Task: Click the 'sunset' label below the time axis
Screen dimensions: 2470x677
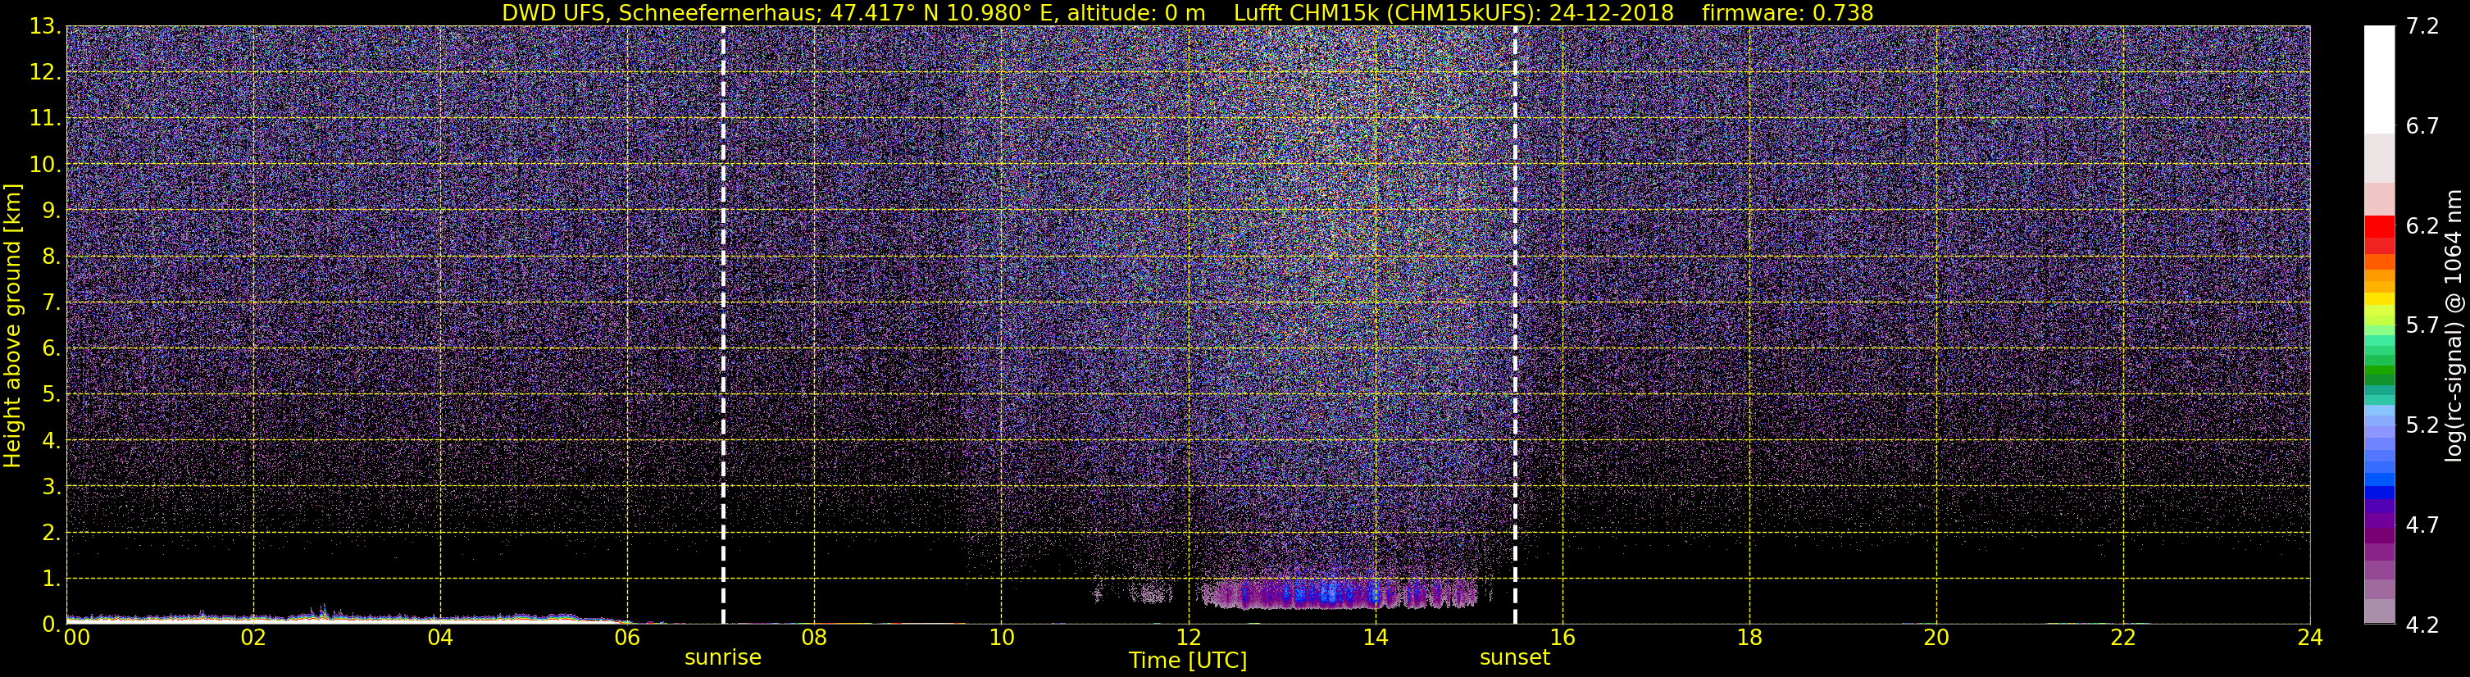Action: pyautogui.click(x=1515, y=658)
